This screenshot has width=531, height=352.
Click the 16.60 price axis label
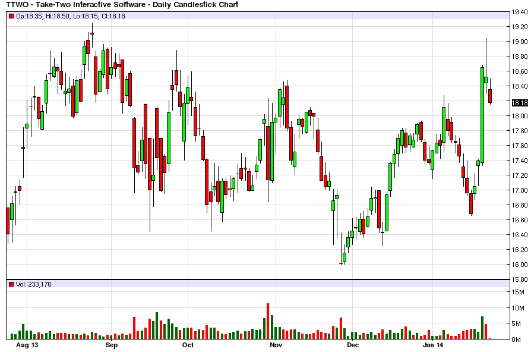point(520,220)
